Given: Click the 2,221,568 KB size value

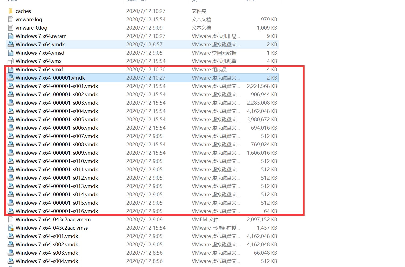Looking at the screenshot, I should (262, 86).
